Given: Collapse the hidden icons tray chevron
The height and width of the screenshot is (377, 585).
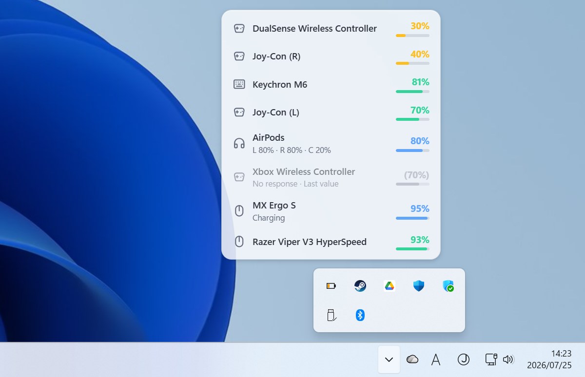Looking at the screenshot, I should (389, 359).
